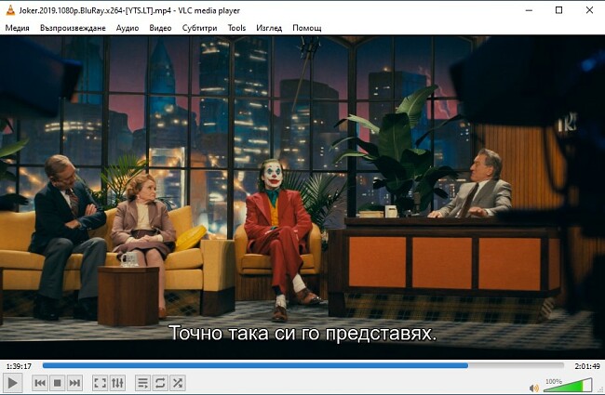Click the Play button
The width and height of the screenshot is (605, 395).
(x=12, y=383)
